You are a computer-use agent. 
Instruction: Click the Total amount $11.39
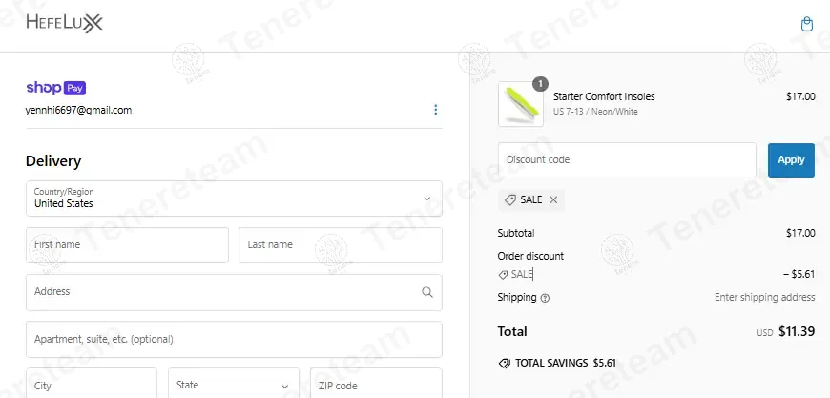pyautogui.click(x=796, y=332)
